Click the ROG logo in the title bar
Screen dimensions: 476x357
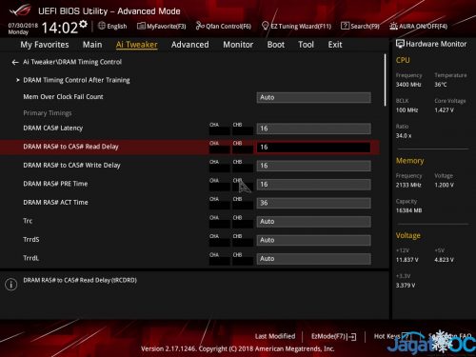pyautogui.click(x=20, y=10)
